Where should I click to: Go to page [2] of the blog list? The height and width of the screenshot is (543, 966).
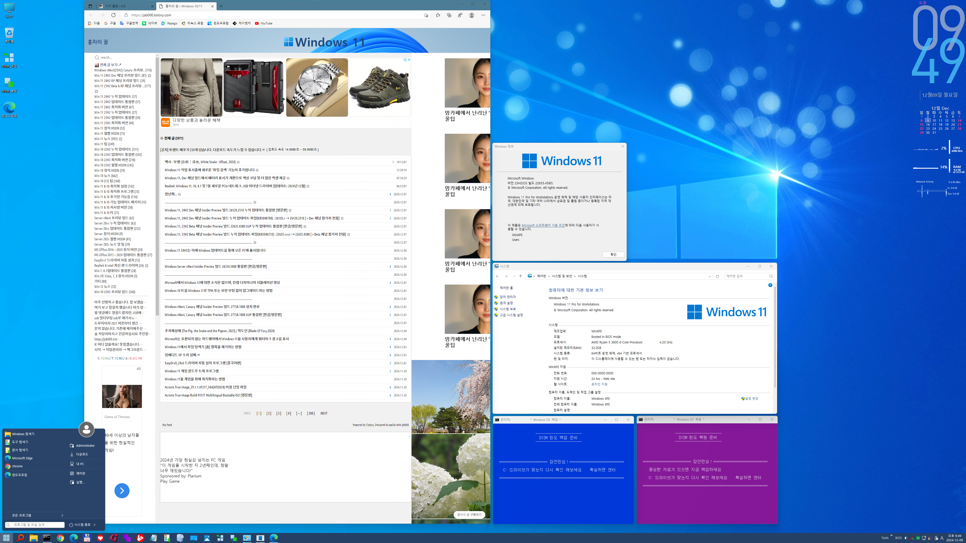[269, 413]
